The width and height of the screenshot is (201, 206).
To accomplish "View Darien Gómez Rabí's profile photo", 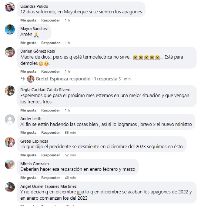I will pyautogui.click(x=10, y=52).
